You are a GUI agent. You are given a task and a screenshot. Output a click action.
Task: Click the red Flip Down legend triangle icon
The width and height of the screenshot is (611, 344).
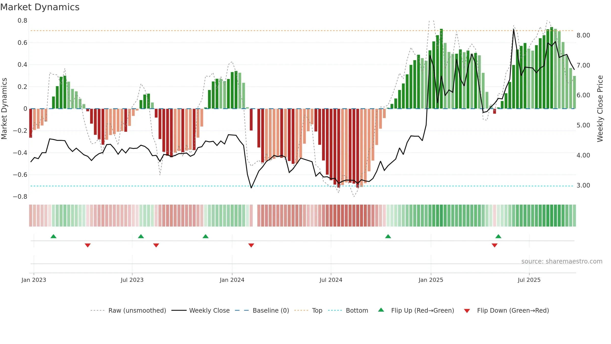click(x=467, y=311)
